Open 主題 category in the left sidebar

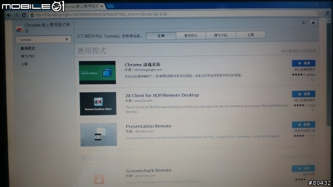24,64
